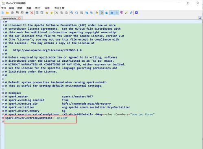
Task: Click the Save As multi-disk icon
Action: coord(22,13)
